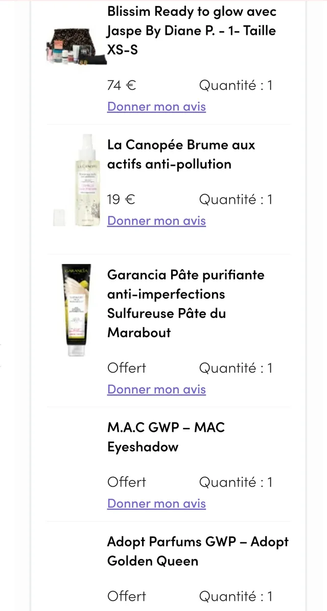This screenshot has width=327, height=611.
Task: Click 'Donner mon avis' for La Canopée Brume
Action: [x=156, y=221]
